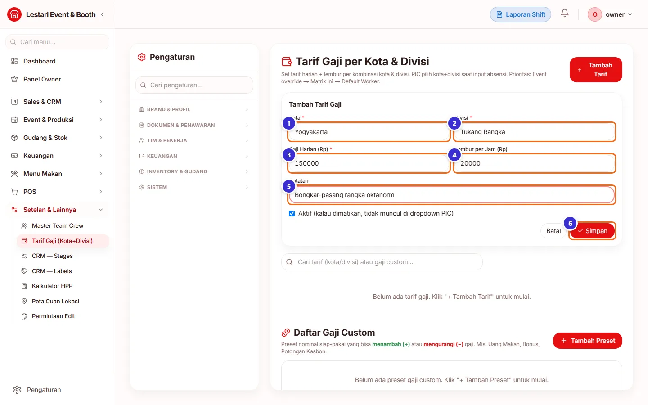
Task: Click the Master Team Crew people icon
Action: click(x=24, y=226)
